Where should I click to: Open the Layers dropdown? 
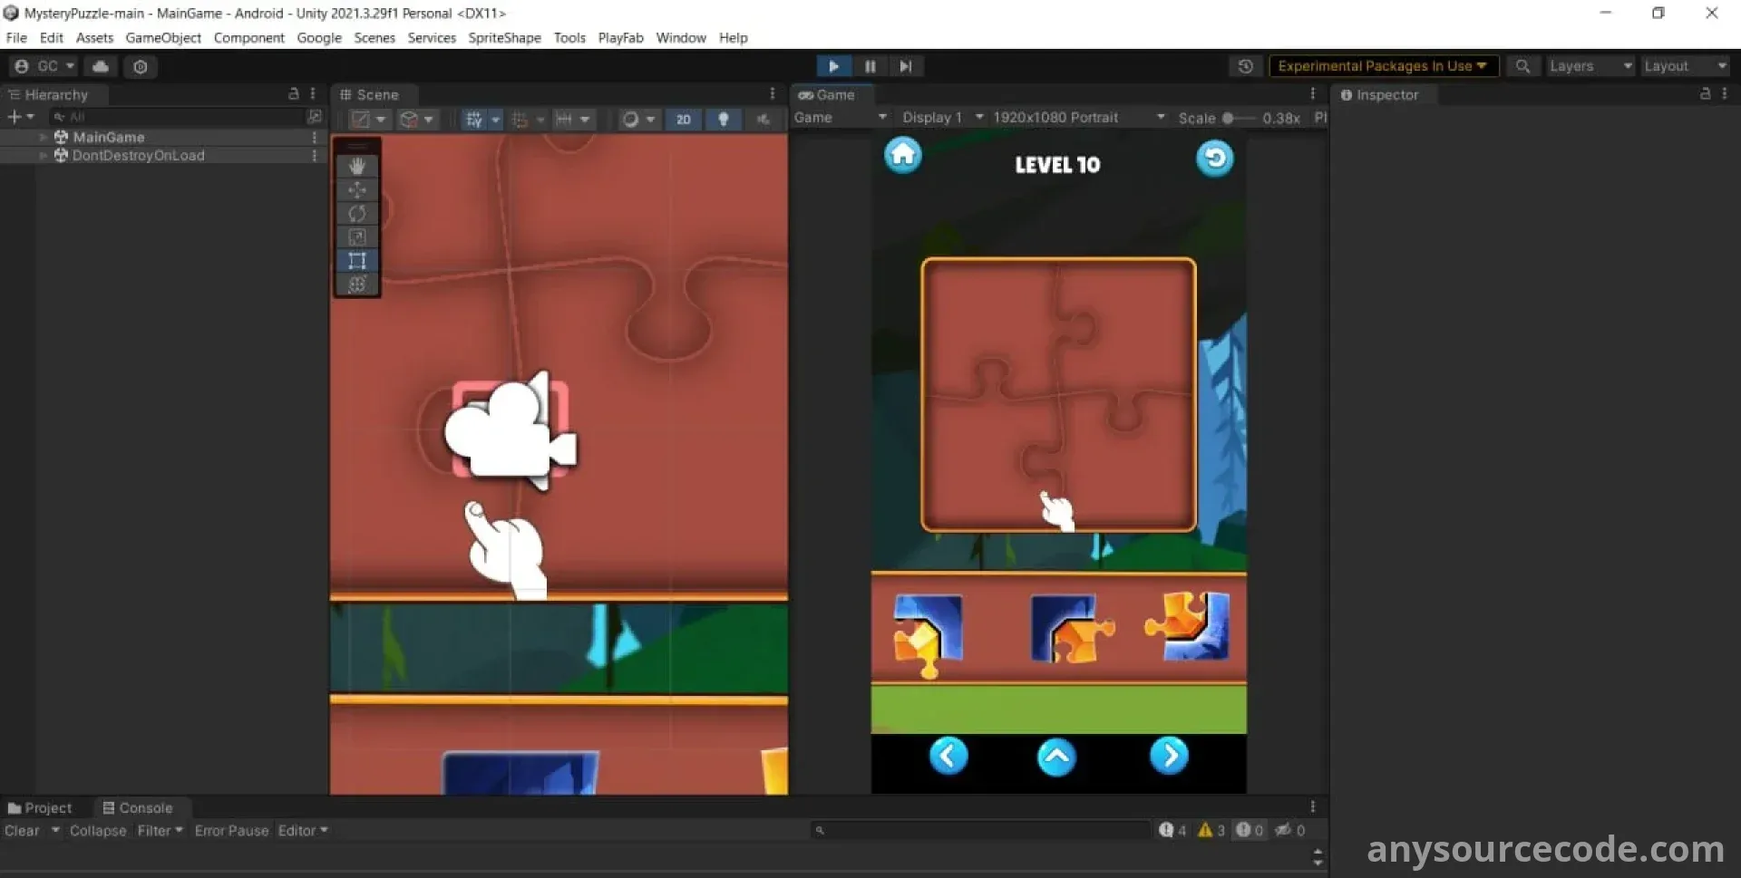coord(1590,66)
